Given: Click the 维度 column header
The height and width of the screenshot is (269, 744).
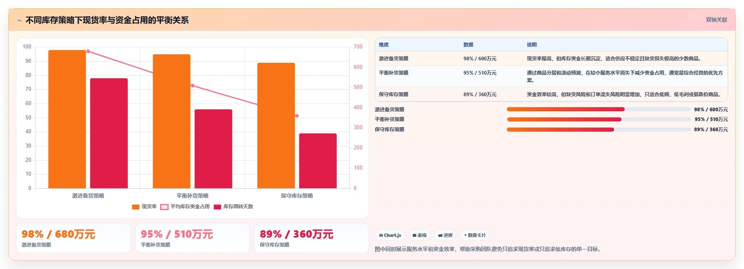Looking at the screenshot, I should tap(384, 45).
